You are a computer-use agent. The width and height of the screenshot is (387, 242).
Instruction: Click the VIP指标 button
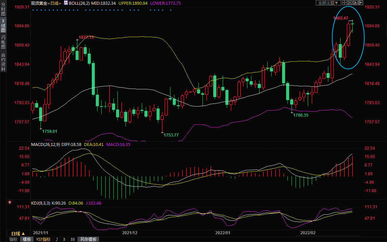click(43, 239)
